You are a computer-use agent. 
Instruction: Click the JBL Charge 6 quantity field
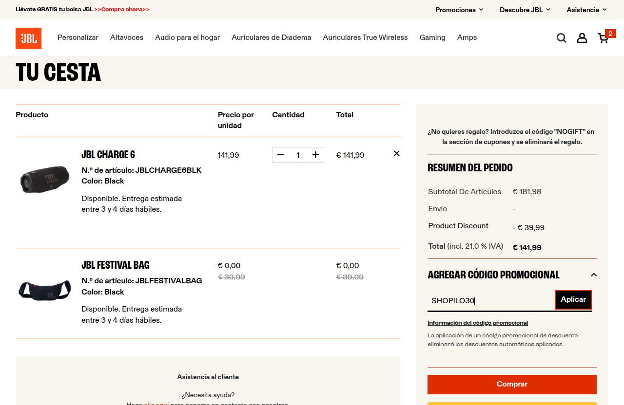click(x=298, y=155)
